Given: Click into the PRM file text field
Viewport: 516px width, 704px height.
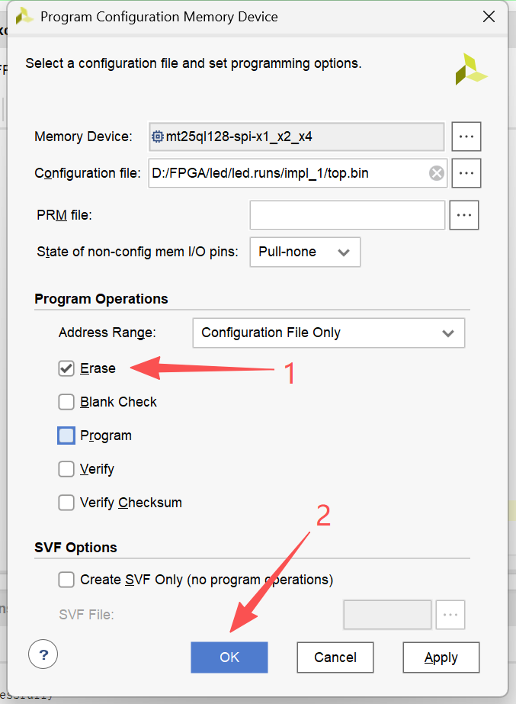Looking at the screenshot, I should coord(347,215).
